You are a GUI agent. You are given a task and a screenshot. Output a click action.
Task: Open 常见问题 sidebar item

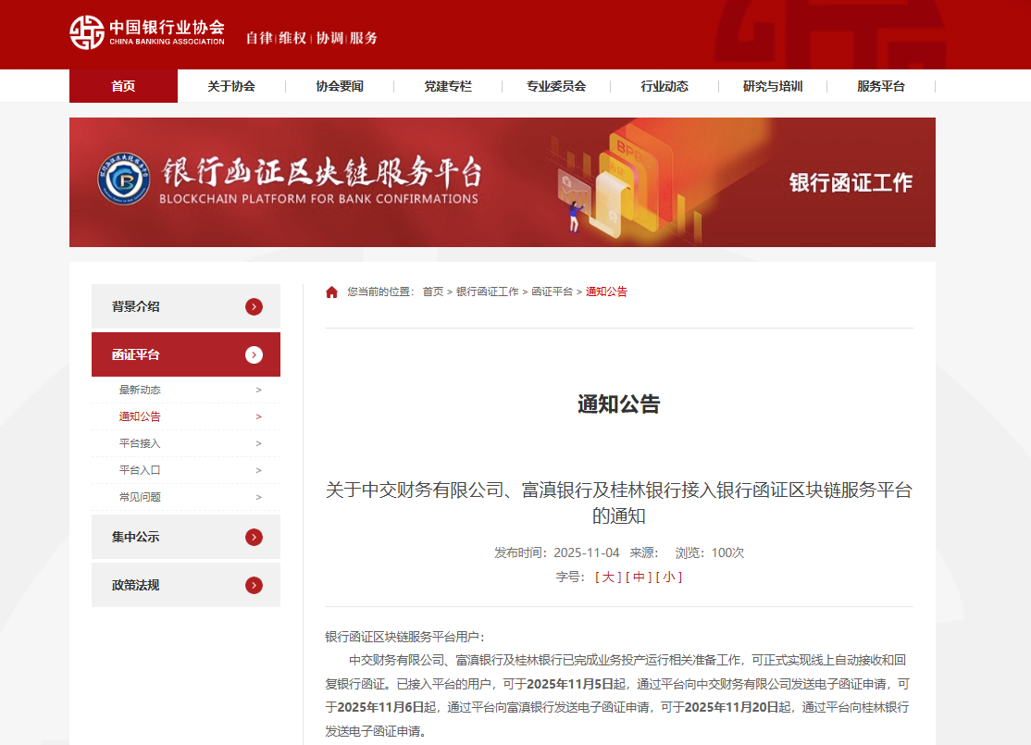(141, 497)
